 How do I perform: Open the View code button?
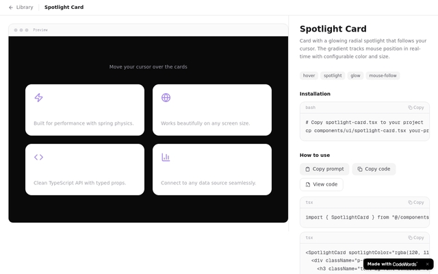point(321,184)
